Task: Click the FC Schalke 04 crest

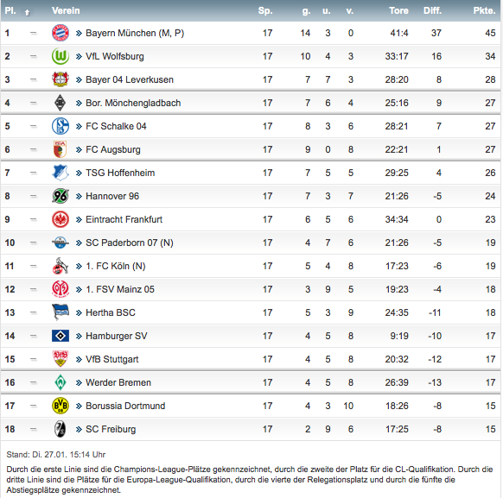Action: pyautogui.click(x=60, y=126)
